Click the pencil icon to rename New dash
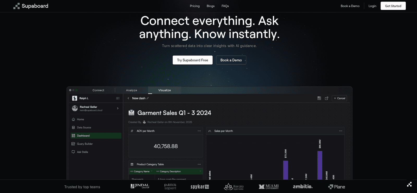 tap(148, 98)
